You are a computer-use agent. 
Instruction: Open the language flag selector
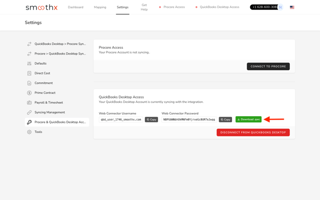(292, 7)
